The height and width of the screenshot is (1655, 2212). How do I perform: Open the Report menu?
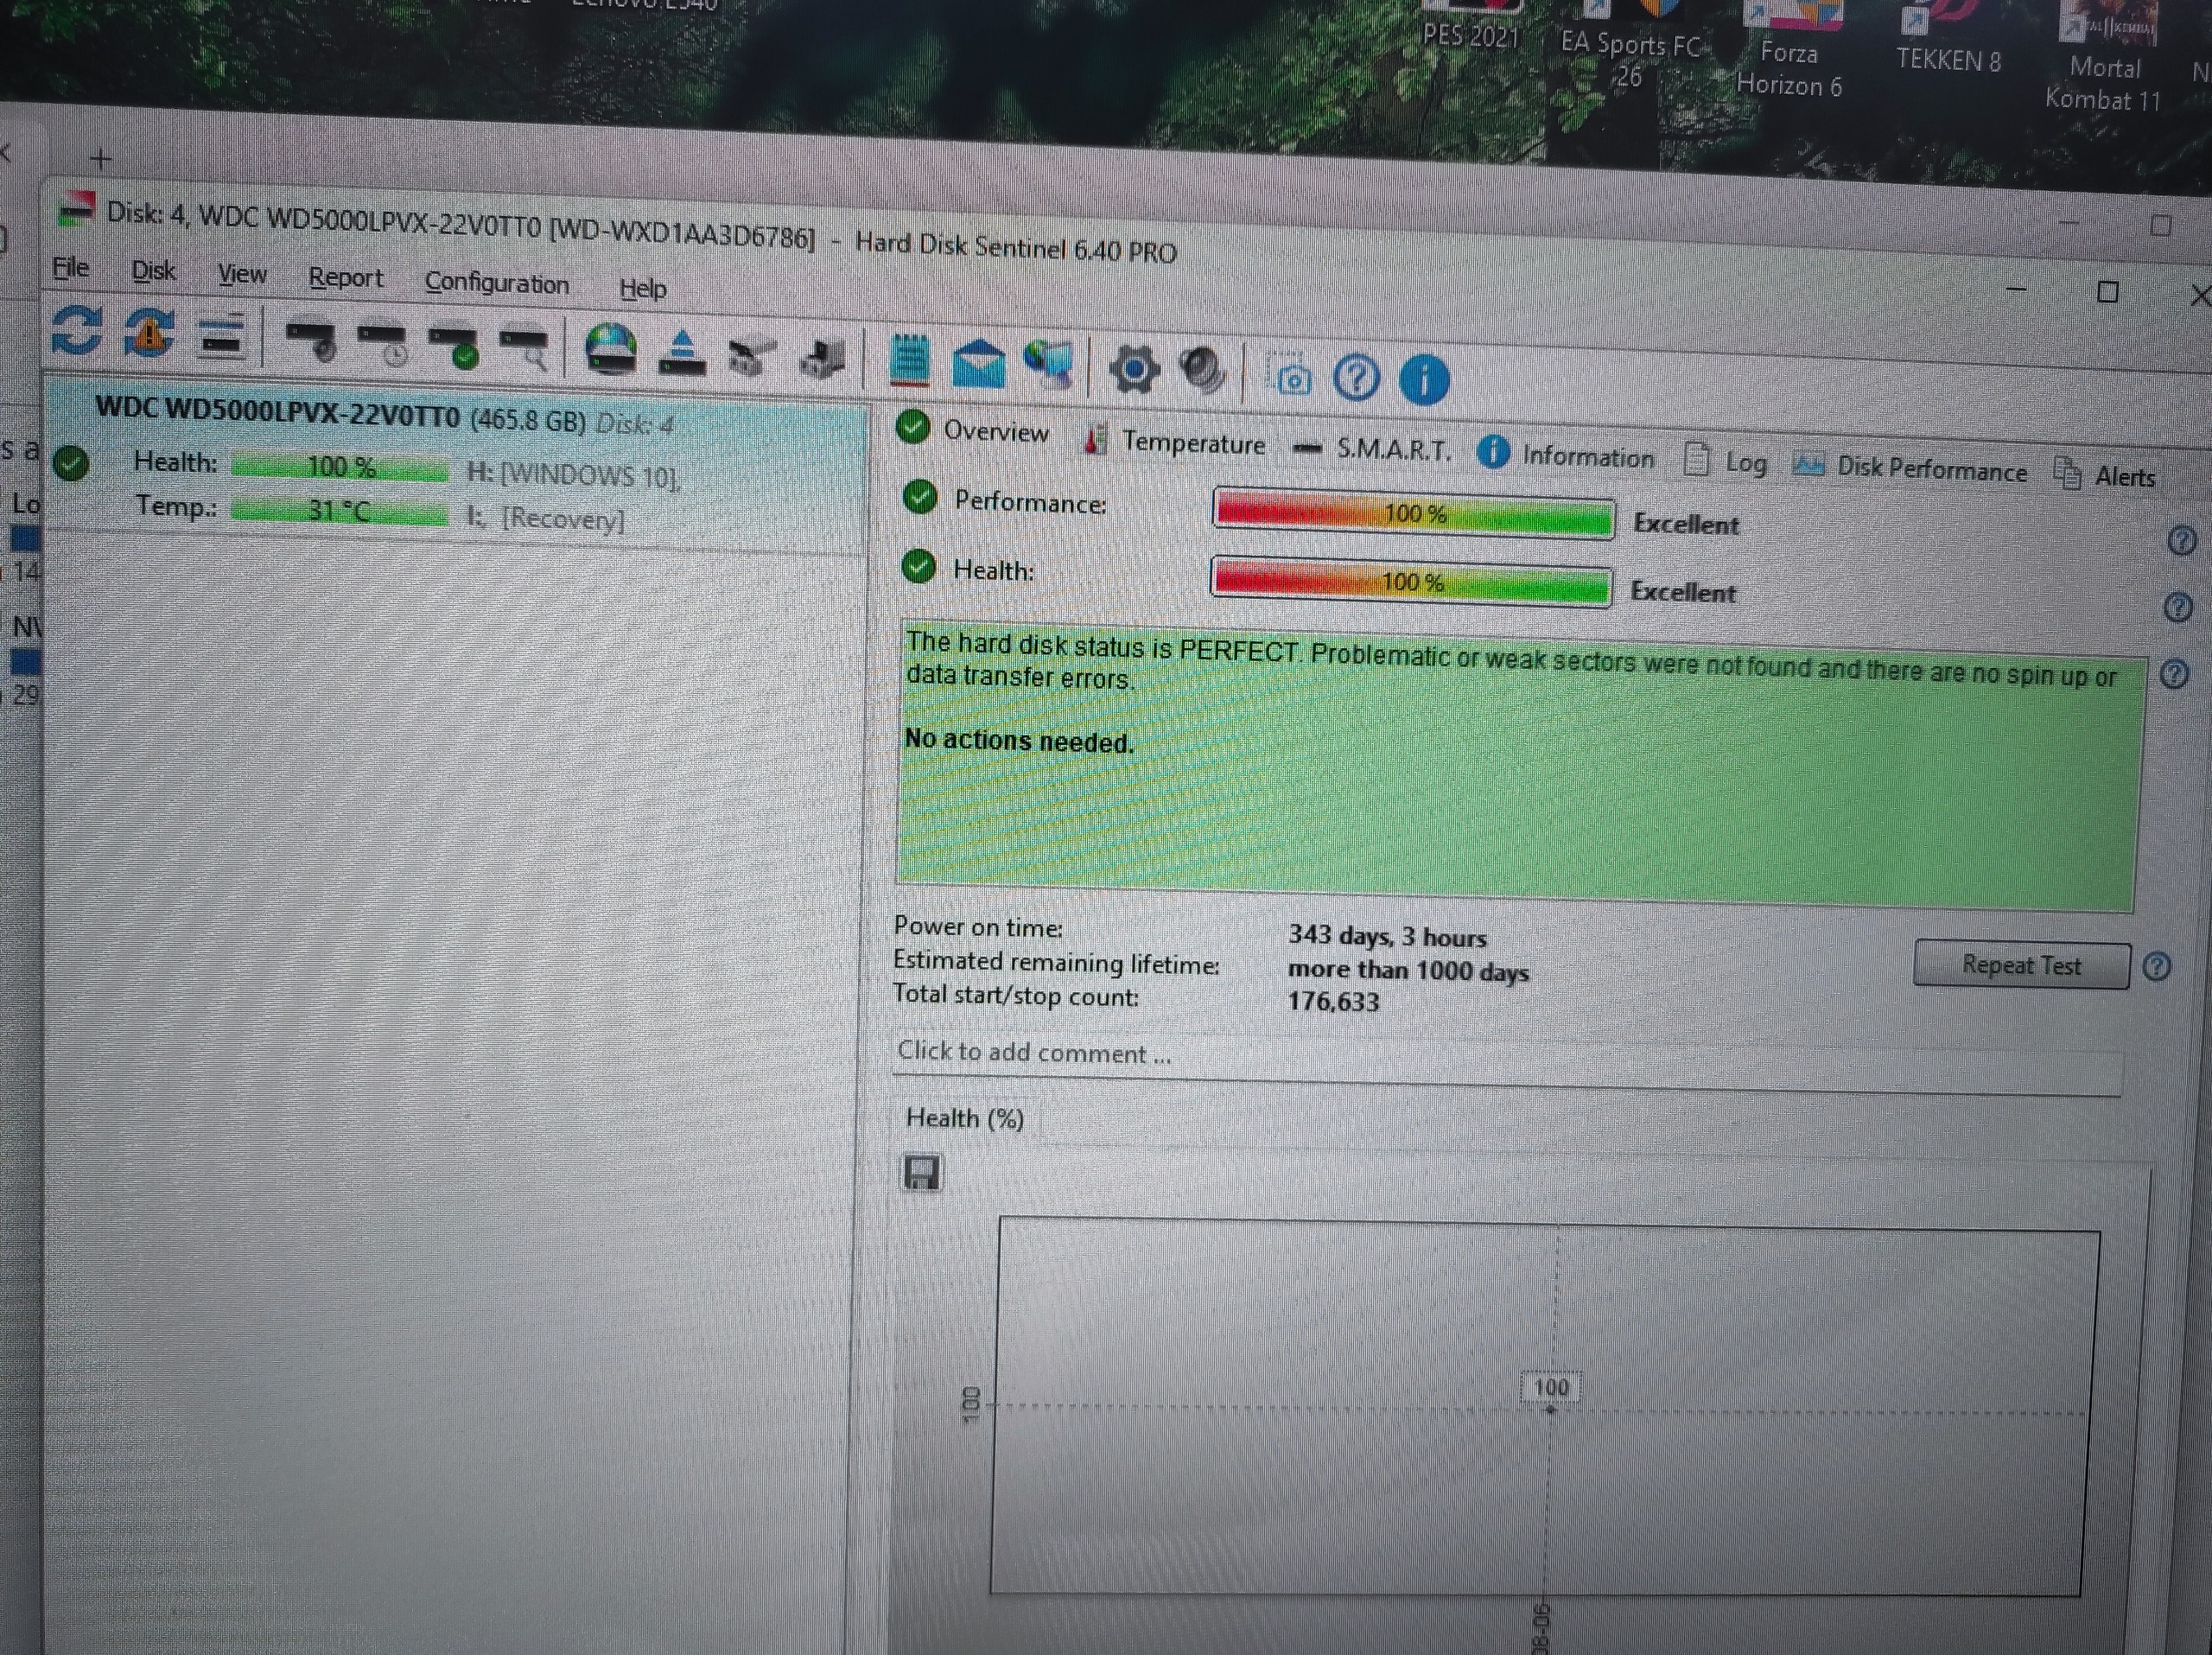click(345, 278)
